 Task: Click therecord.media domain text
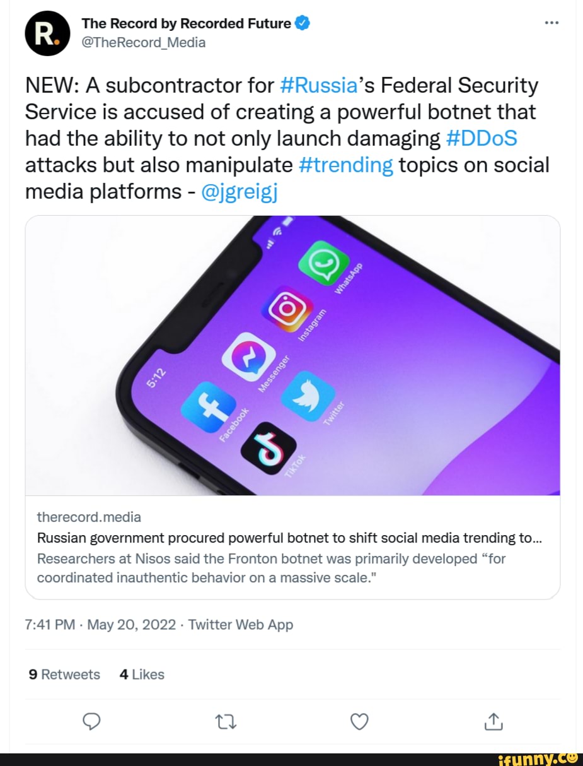[89, 517]
